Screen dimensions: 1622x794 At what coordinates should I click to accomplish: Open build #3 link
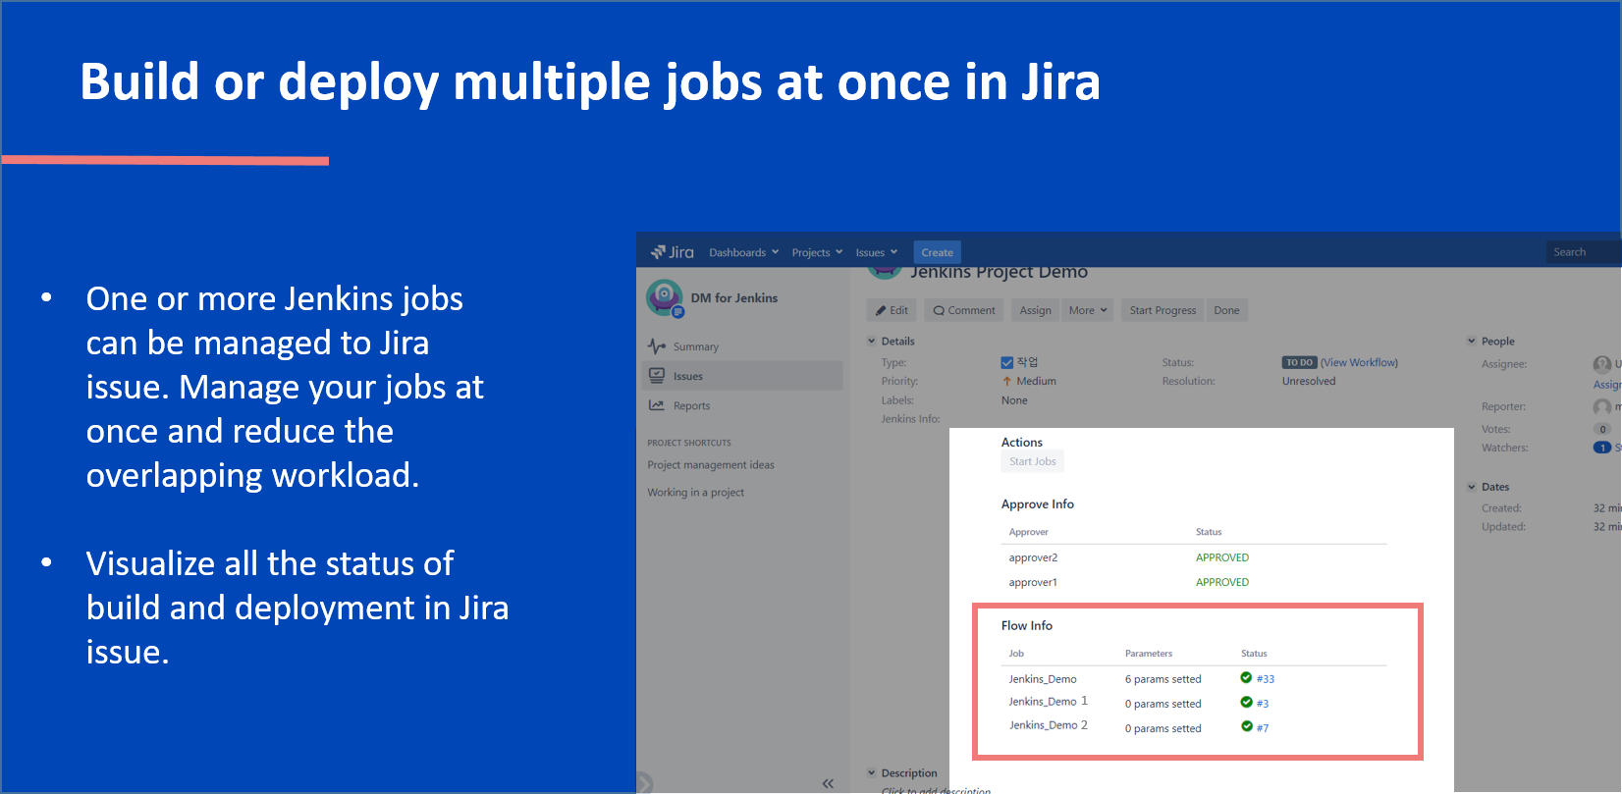(x=1263, y=704)
